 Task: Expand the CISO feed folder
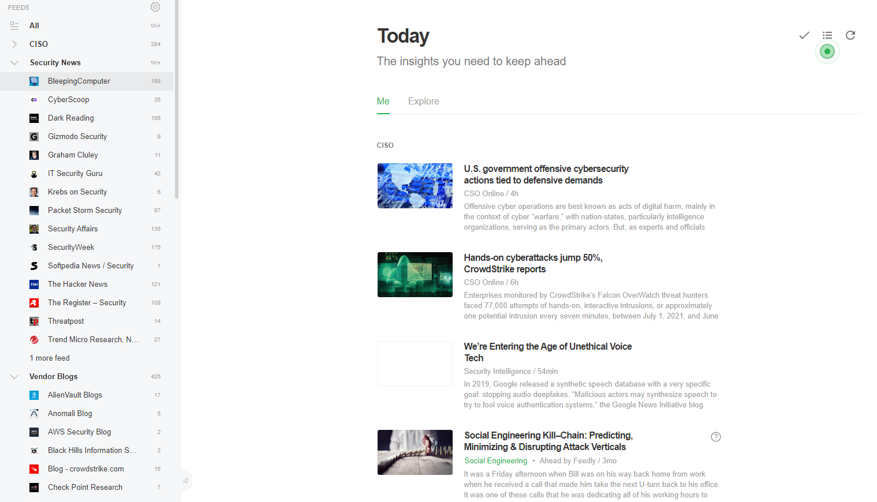(x=14, y=44)
